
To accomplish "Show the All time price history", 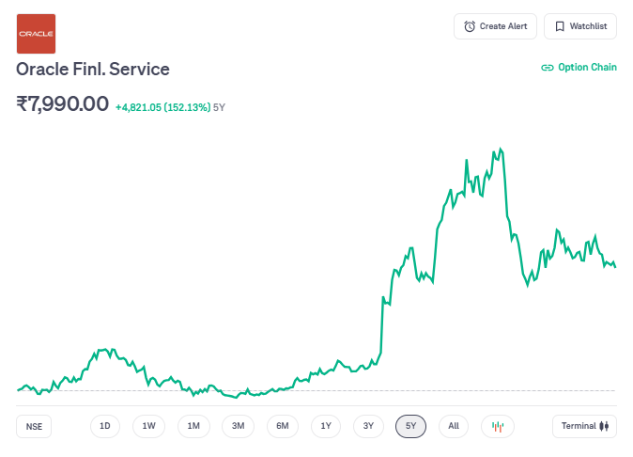I will coord(454,426).
